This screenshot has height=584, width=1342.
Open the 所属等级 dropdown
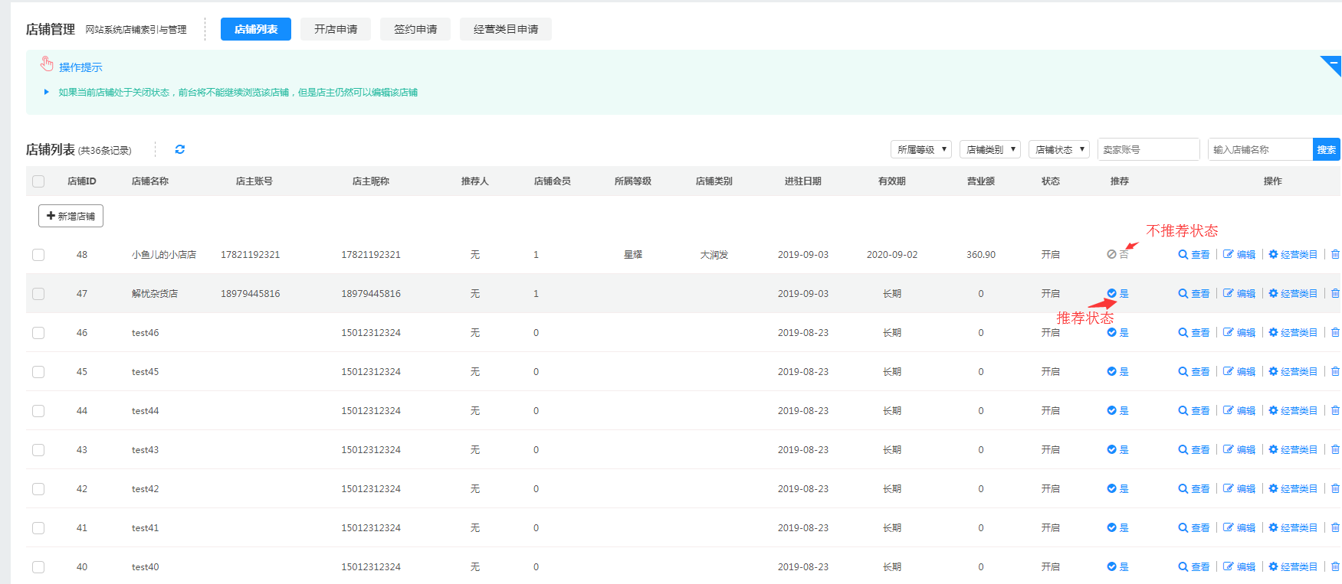pyautogui.click(x=920, y=149)
